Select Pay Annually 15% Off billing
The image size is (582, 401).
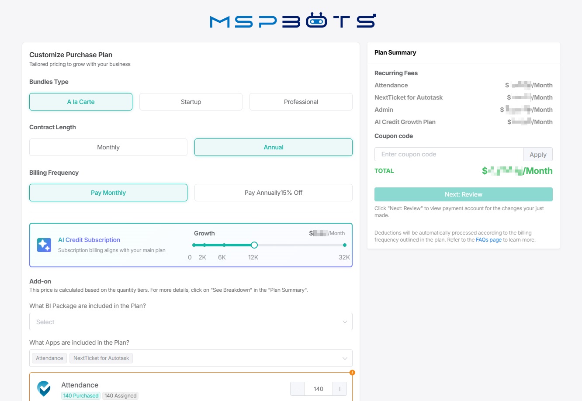click(x=274, y=193)
